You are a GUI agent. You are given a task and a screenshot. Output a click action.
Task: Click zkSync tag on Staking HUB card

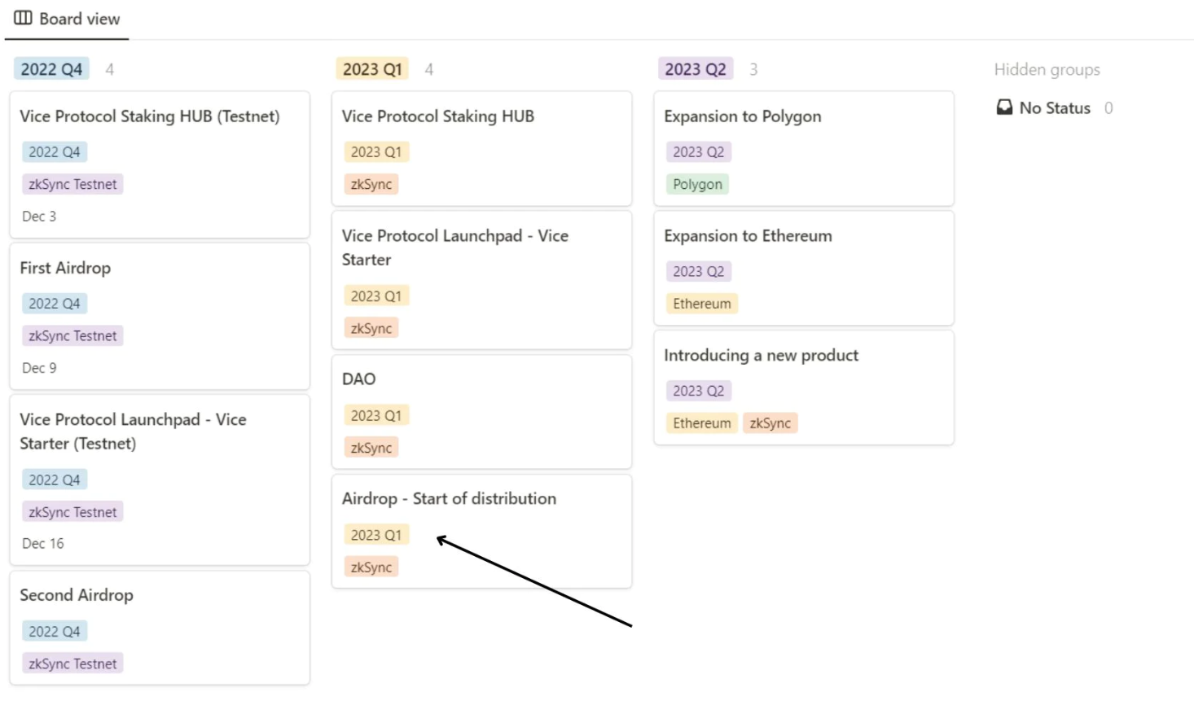pyautogui.click(x=371, y=184)
